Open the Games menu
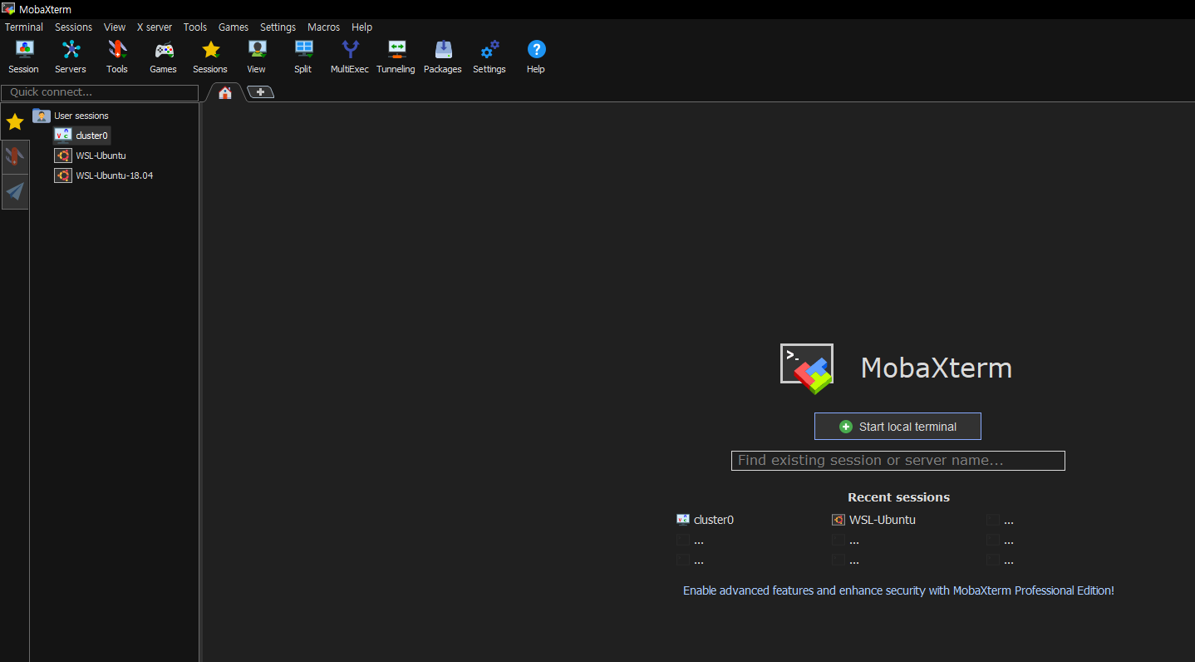This screenshot has width=1195, height=662. (x=234, y=27)
